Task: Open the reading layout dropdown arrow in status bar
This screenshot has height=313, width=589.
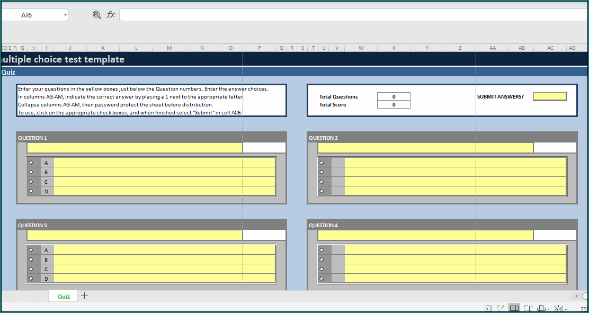Action: [x=549, y=309]
